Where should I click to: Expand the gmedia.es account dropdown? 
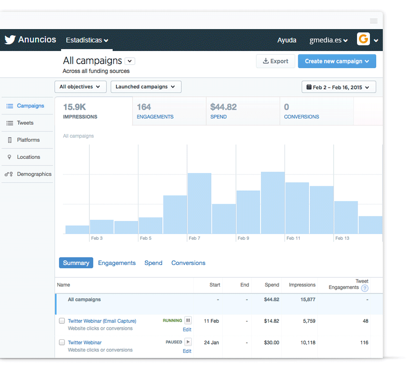click(328, 40)
